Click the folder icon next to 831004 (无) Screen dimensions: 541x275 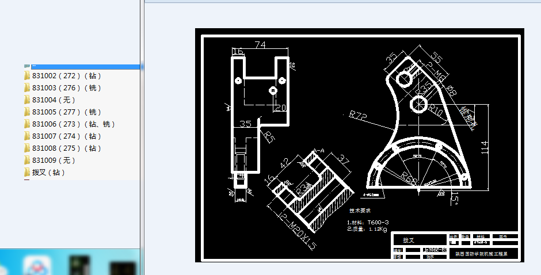(x=26, y=100)
